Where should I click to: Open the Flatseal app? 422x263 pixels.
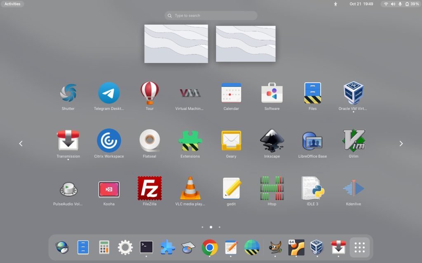(x=150, y=140)
